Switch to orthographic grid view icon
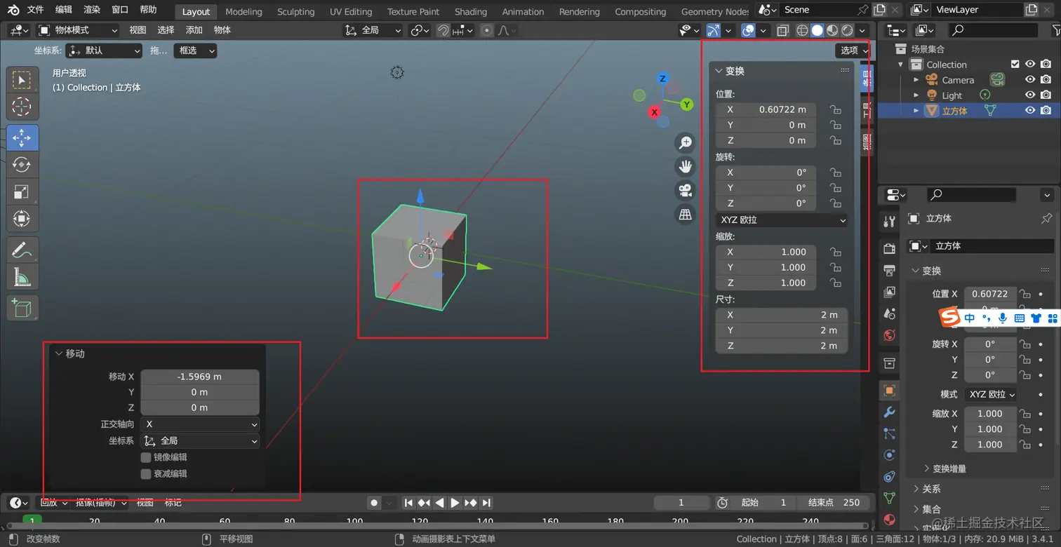Screen dimensions: 1061x547 tap(685, 215)
